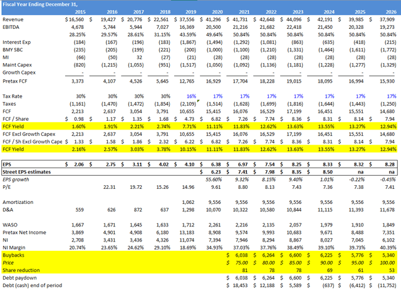Select the Interest Exp row label
401x289 pixels.
(18, 43)
